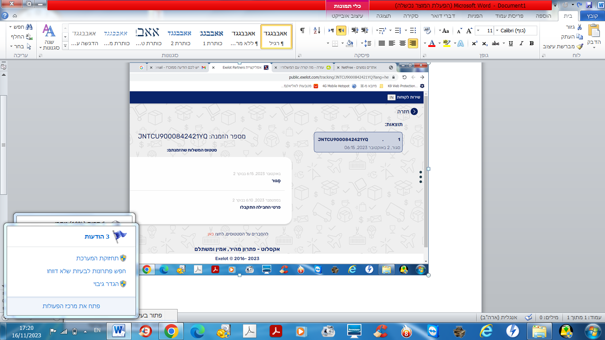This screenshot has width=605, height=340.
Task: Click the Change Styles (שנה סגנונות) icon
Action: click(x=49, y=37)
